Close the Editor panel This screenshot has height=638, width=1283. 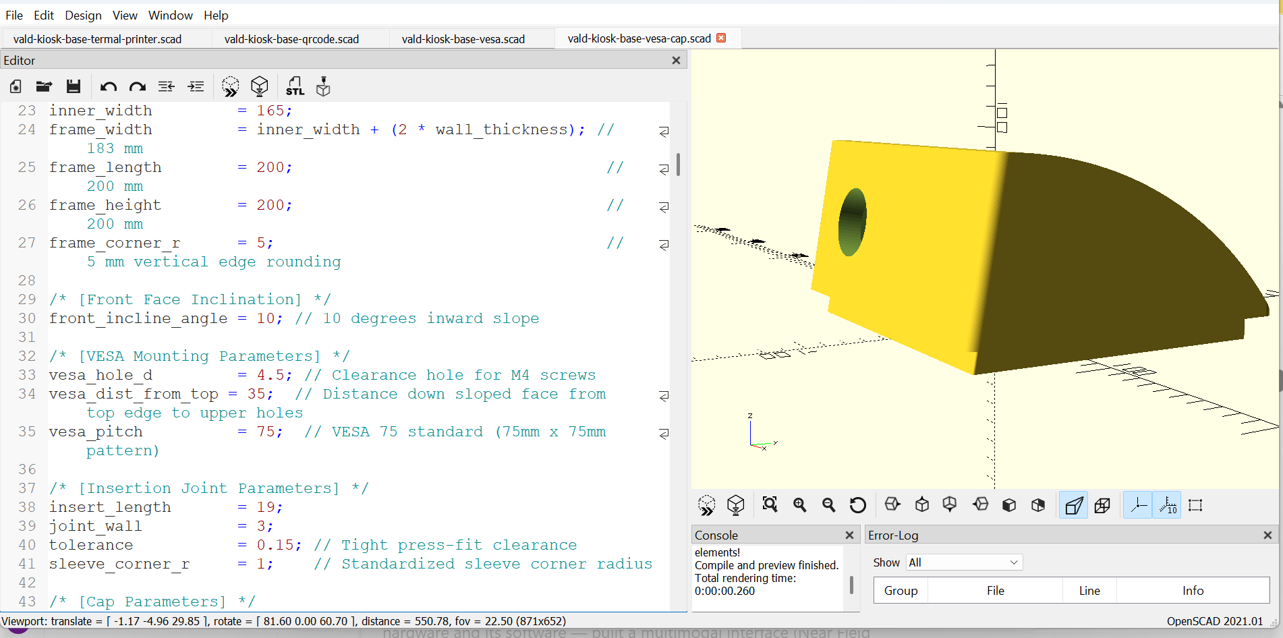[x=676, y=60]
